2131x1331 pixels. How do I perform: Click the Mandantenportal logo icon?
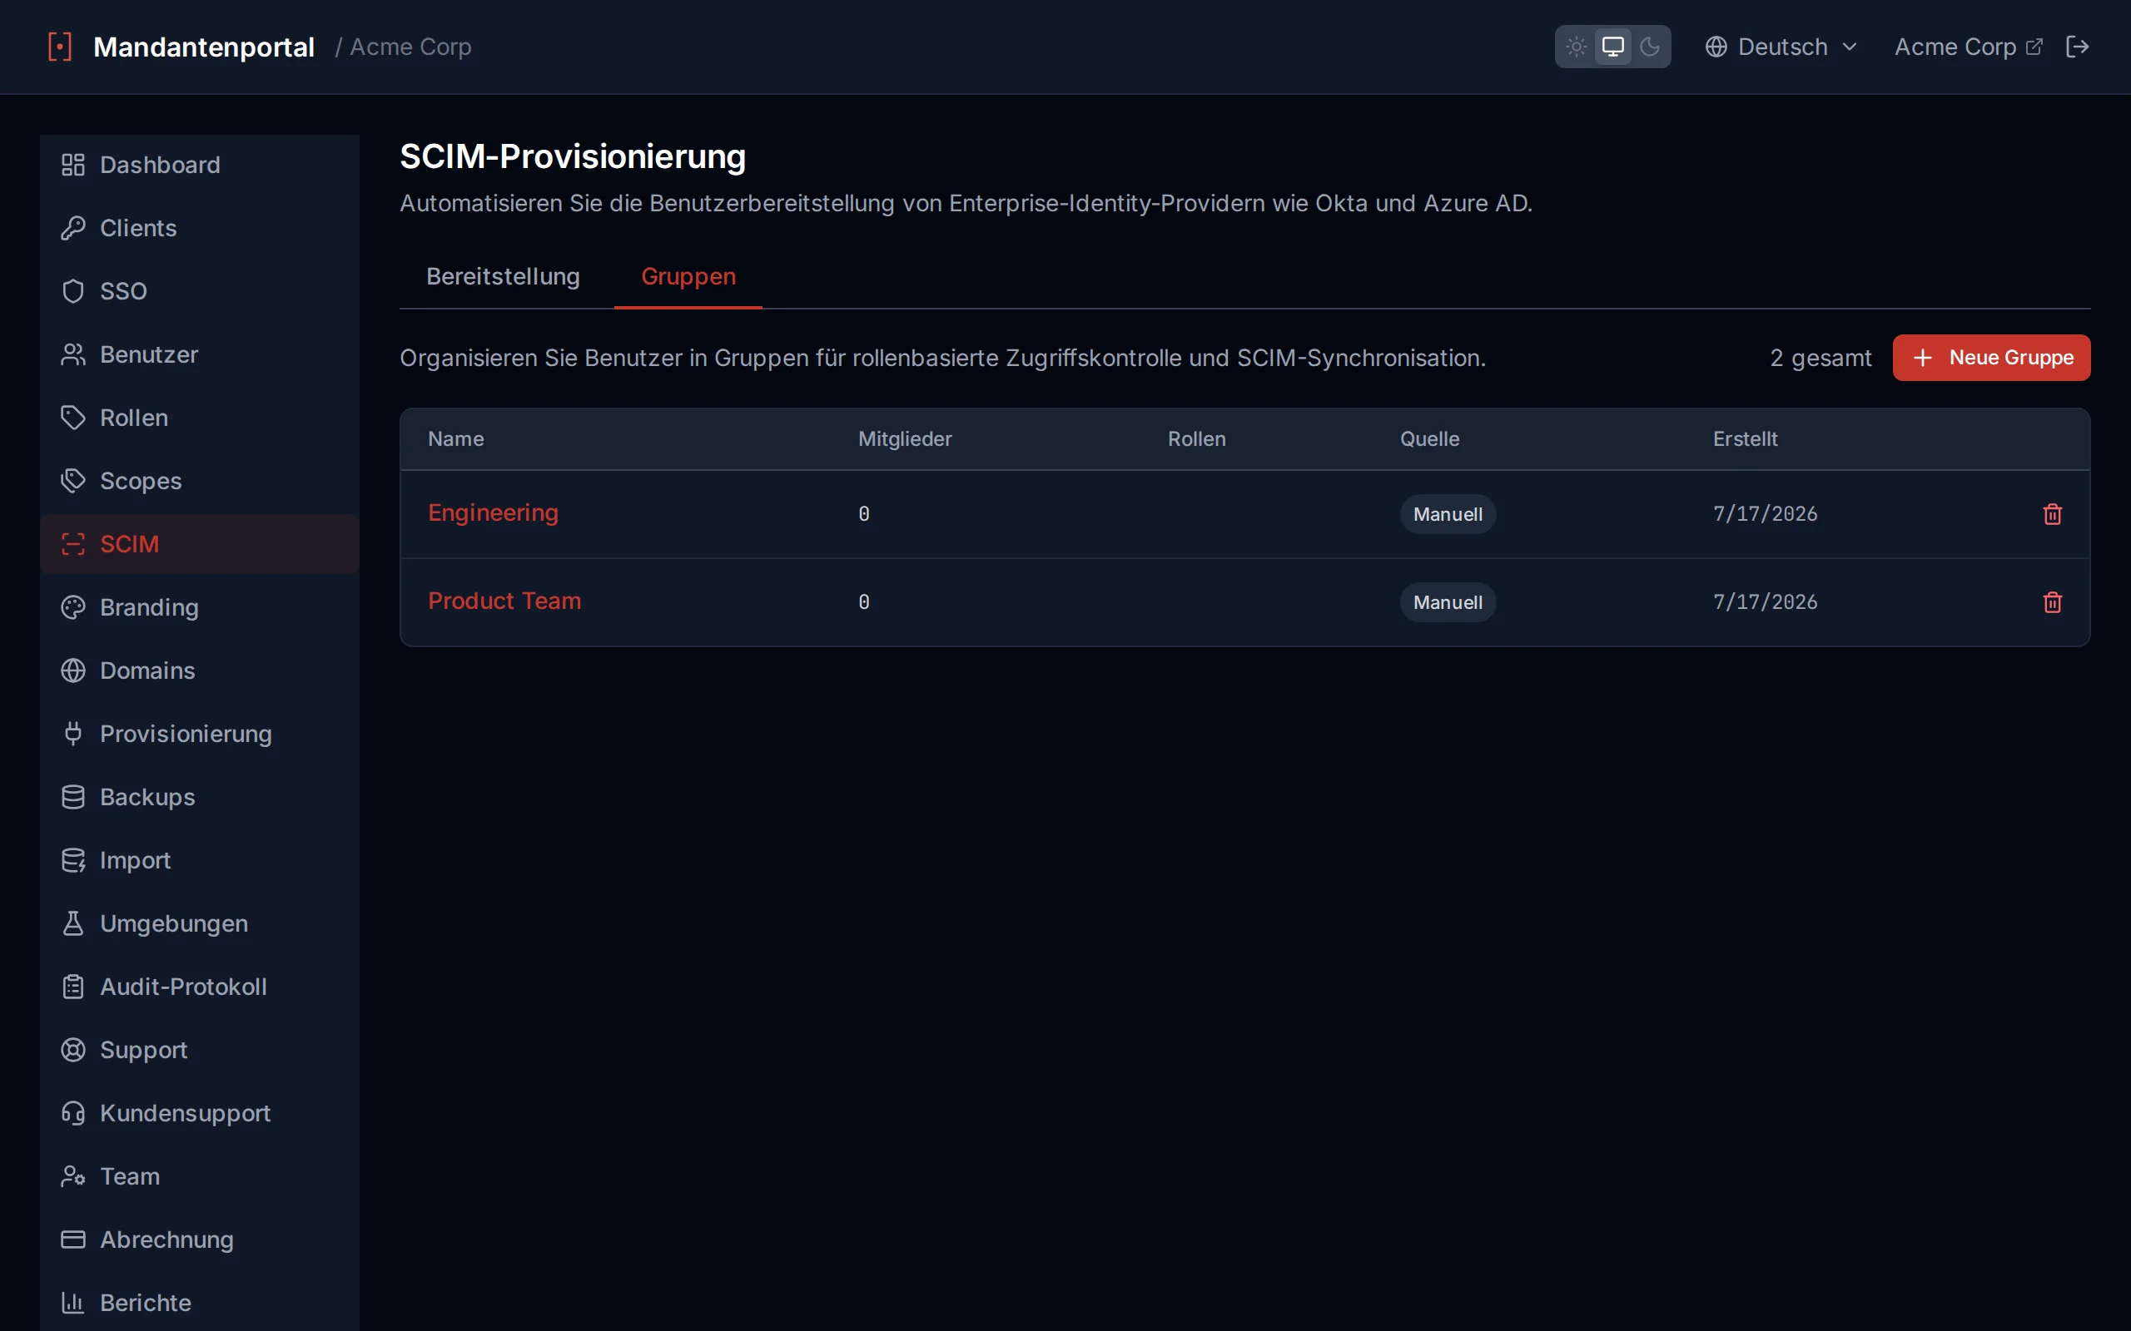(59, 47)
